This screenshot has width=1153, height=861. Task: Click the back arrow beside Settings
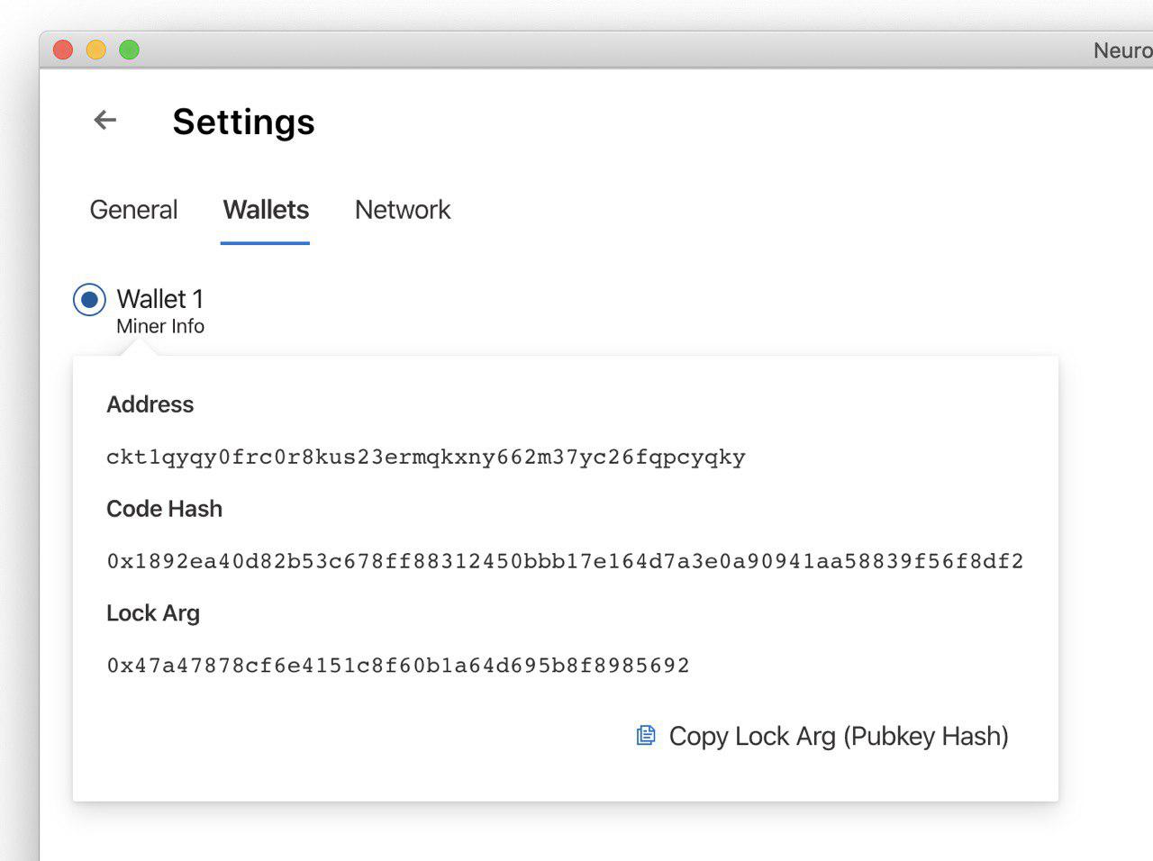(x=105, y=120)
